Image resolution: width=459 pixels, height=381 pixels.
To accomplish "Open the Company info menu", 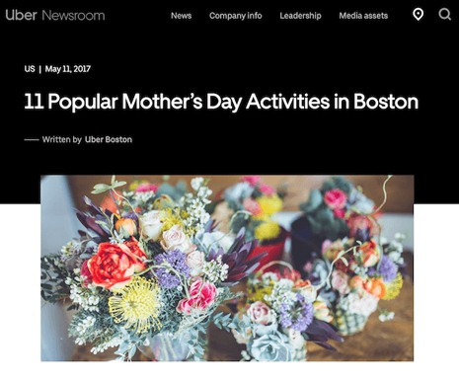I will pyautogui.click(x=236, y=16).
